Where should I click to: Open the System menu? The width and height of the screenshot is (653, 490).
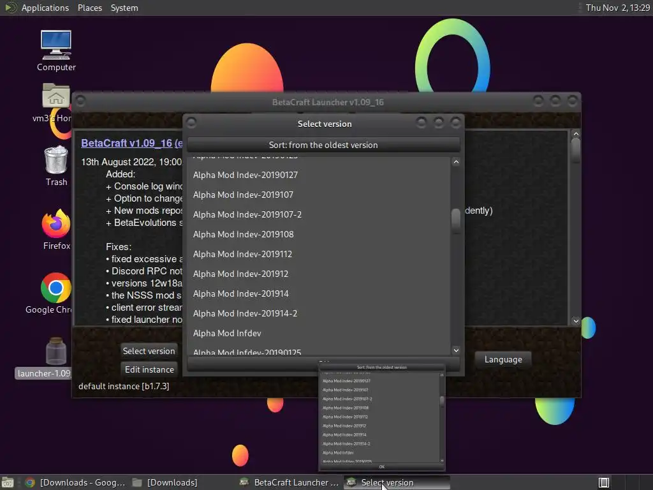(124, 8)
